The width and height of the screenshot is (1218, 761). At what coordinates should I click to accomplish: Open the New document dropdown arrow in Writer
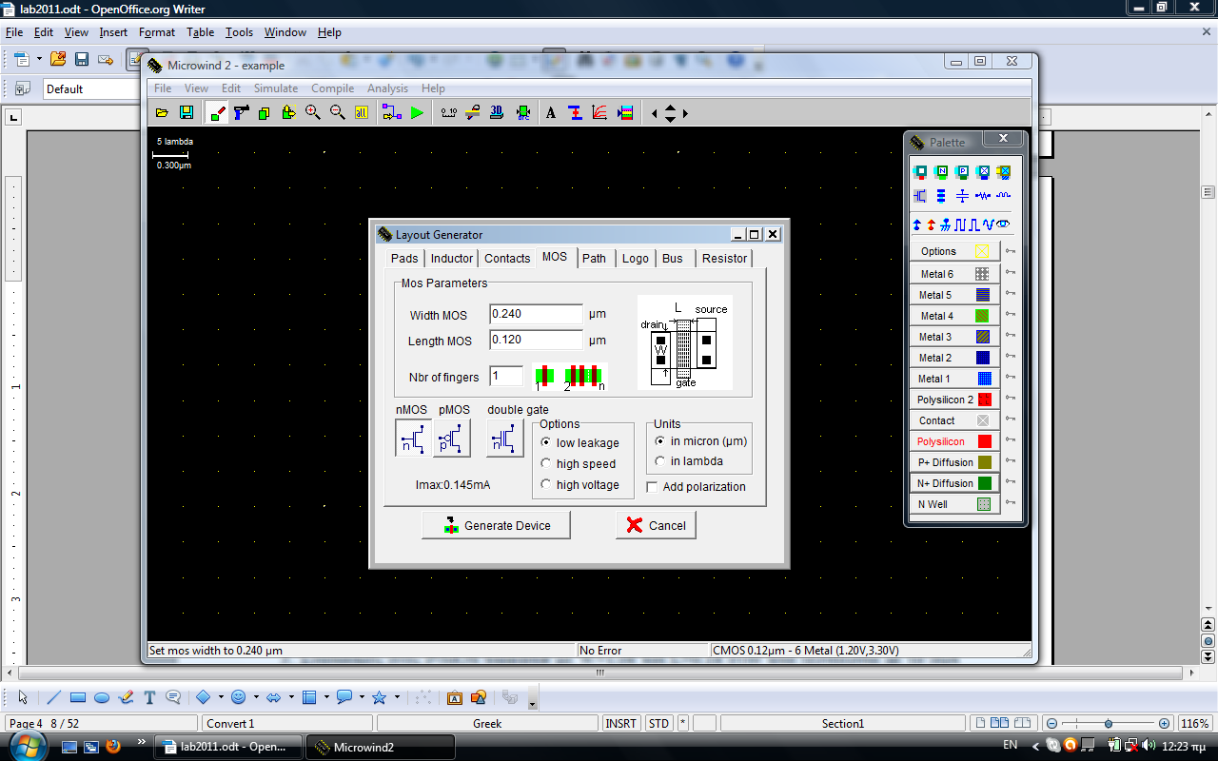(x=39, y=59)
